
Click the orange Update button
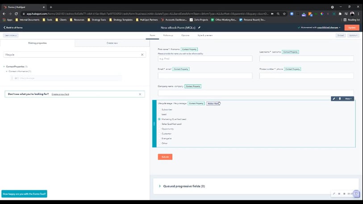[x=352, y=28]
